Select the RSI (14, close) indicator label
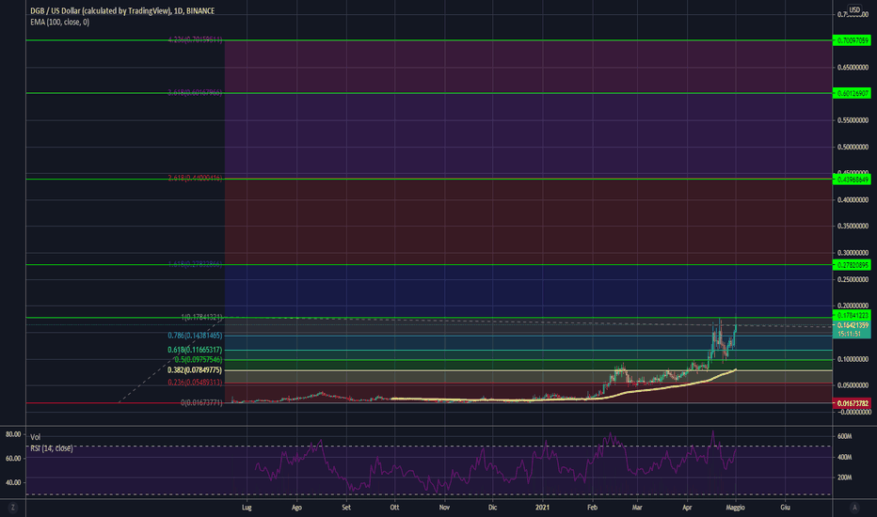 (52, 448)
